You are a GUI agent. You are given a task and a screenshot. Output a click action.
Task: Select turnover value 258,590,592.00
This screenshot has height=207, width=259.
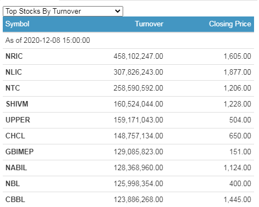(139, 88)
